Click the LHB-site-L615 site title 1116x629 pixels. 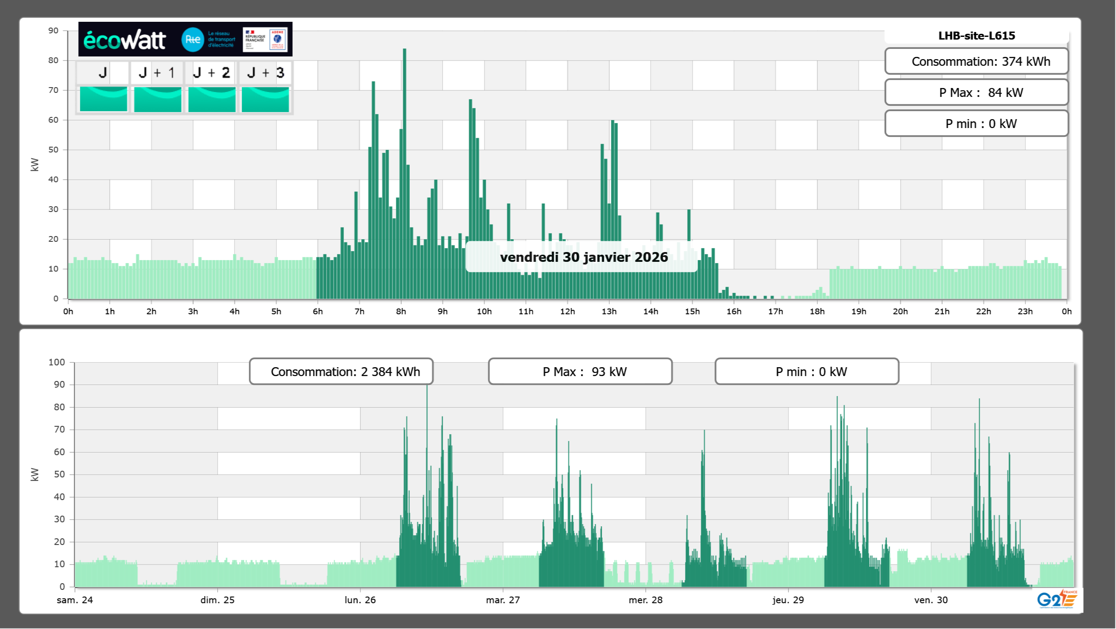pyautogui.click(x=976, y=36)
